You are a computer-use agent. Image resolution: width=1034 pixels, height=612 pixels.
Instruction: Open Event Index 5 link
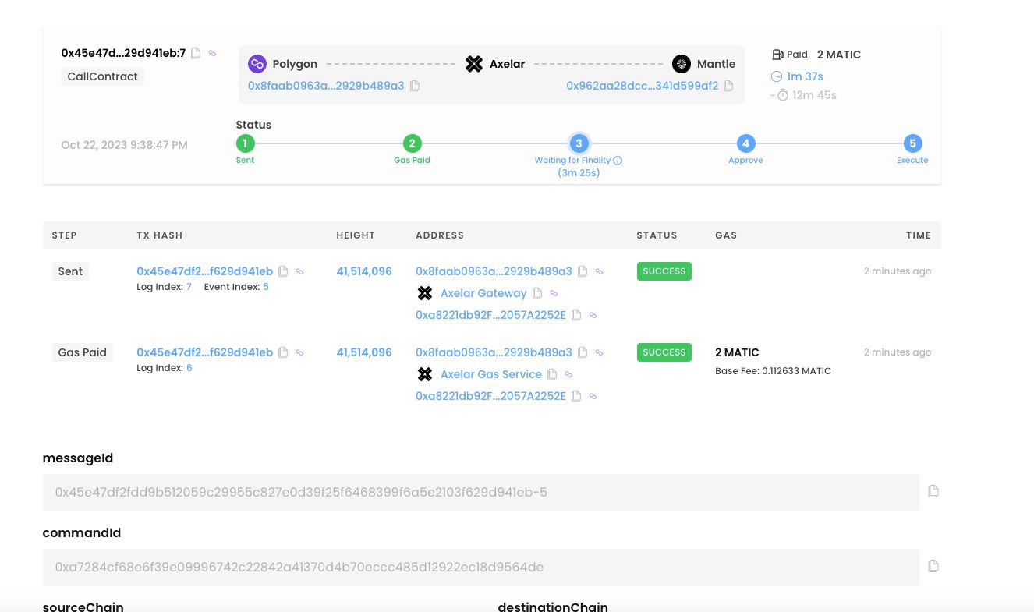(266, 287)
